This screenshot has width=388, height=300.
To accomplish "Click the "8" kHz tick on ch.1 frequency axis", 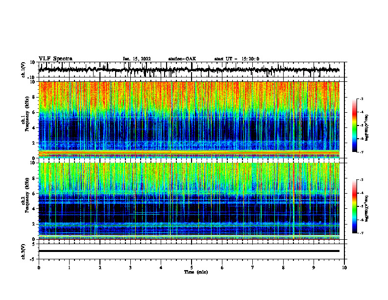I will tap(34, 97).
